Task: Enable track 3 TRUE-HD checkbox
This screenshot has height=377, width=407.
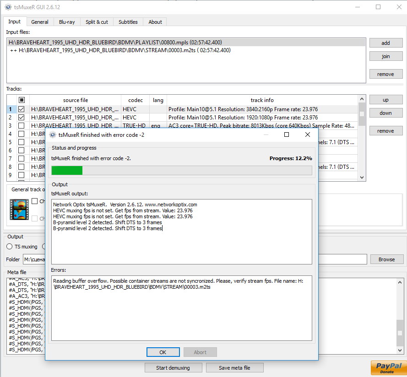Action: click(21, 125)
